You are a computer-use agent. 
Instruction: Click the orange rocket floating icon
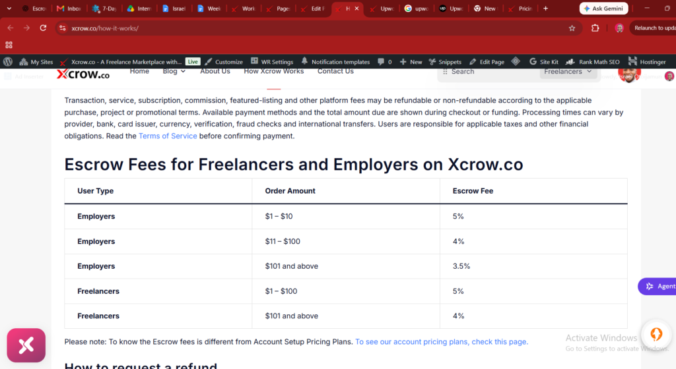click(656, 334)
